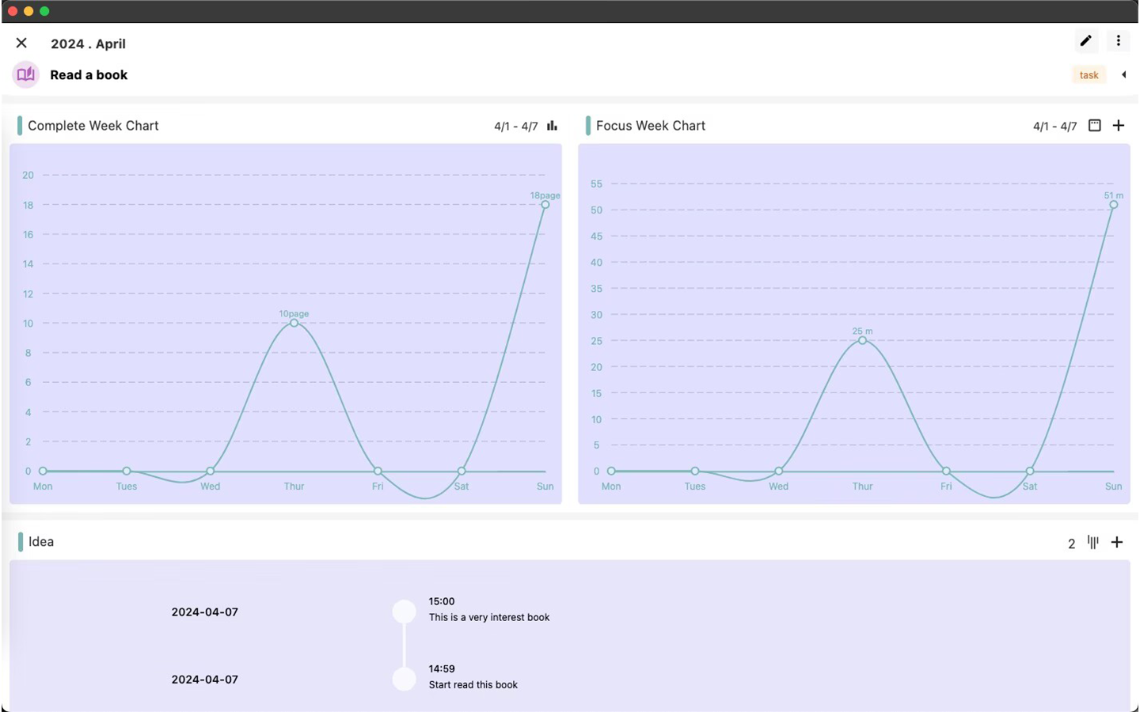Click the 2024-04-07 date next to 15:00 entry
Viewport: 1140px width, 712px height.
(x=204, y=612)
